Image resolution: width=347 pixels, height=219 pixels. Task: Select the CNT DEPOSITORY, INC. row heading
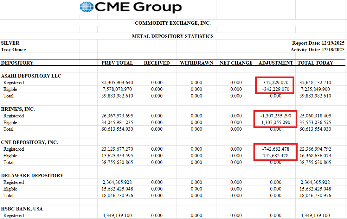click(29, 142)
